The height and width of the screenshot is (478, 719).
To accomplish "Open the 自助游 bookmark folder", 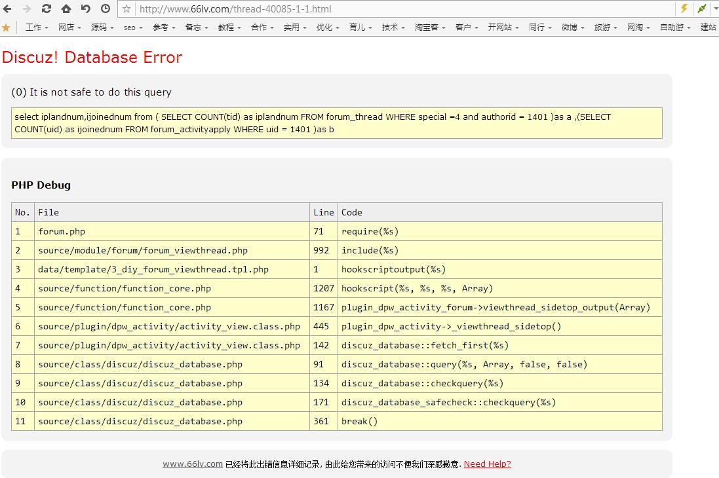I will tap(675, 28).
